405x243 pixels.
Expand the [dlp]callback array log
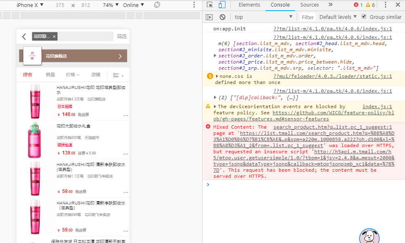(x=215, y=97)
